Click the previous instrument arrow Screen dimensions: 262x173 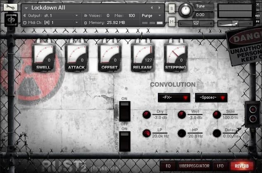152,8
